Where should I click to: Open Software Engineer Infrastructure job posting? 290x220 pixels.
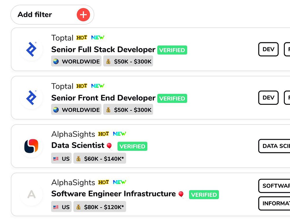pyautogui.click(x=113, y=194)
